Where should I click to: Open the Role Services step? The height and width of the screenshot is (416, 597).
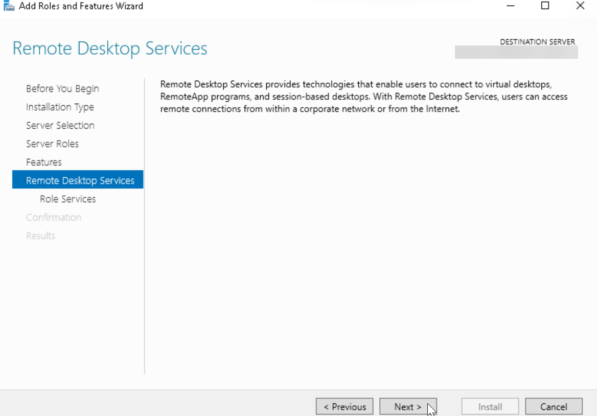(x=67, y=199)
